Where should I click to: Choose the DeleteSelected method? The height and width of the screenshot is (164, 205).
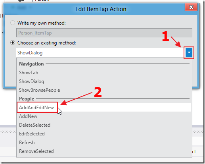(34, 125)
